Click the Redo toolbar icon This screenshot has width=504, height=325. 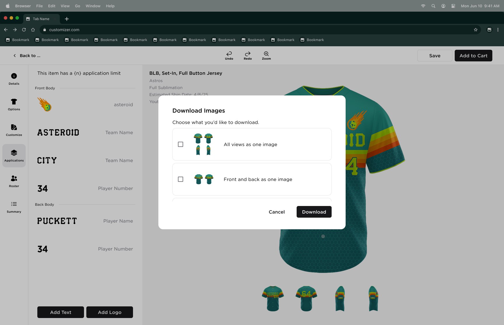(248, 56)
